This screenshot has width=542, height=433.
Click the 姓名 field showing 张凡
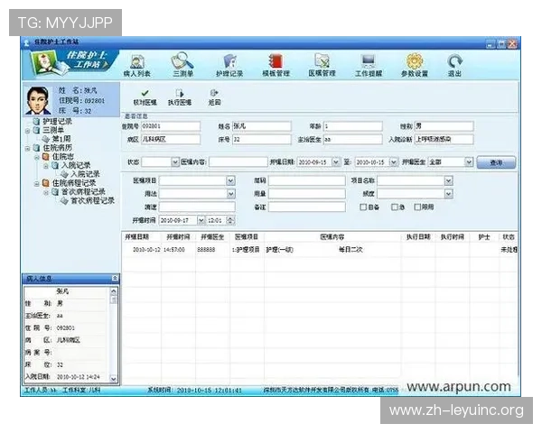261,126
